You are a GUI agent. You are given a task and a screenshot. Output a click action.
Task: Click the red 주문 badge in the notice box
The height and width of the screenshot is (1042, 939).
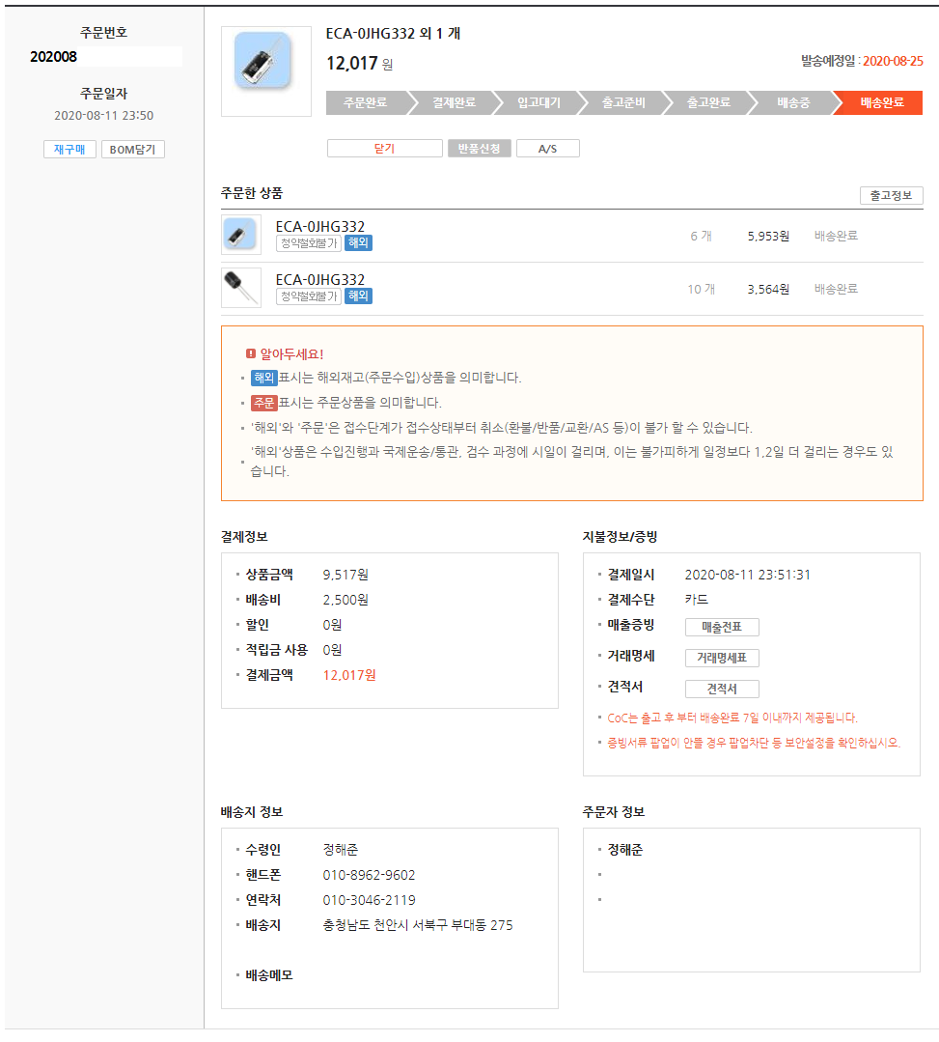pos(263,403)
